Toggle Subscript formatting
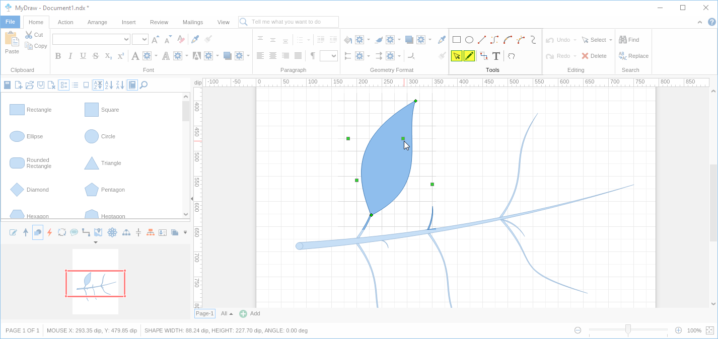 tap(108, 56)
